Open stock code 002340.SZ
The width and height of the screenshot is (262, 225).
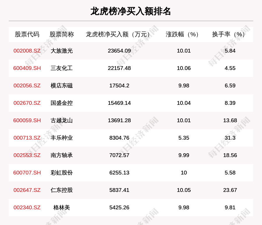pyautogui.click(x=27, y=208)
